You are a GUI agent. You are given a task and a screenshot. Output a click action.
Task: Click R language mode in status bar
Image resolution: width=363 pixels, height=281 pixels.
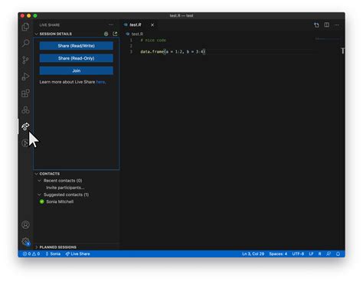319,253
